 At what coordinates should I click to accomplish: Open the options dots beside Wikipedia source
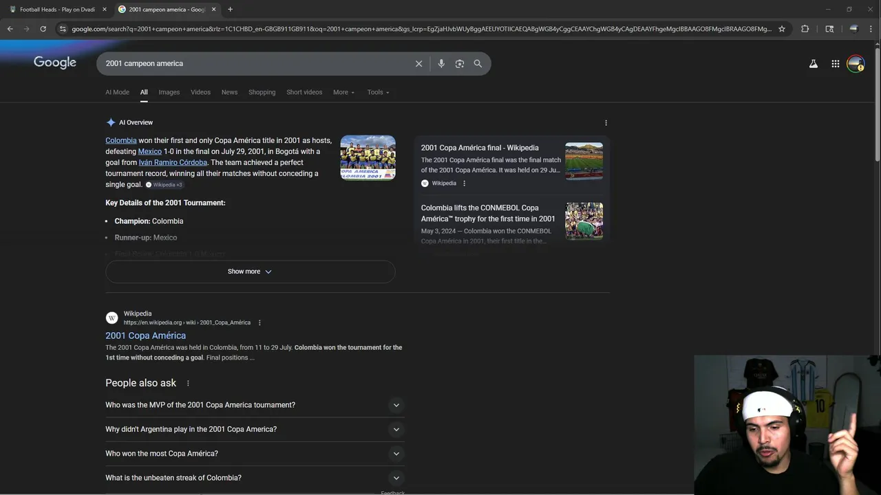(x=464, y=184)
